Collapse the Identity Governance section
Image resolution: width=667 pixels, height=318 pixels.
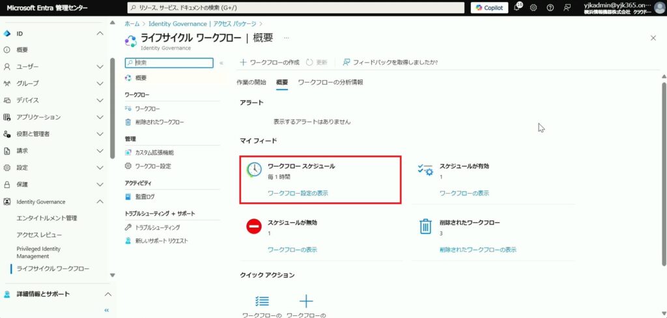[x=100, y=202]
